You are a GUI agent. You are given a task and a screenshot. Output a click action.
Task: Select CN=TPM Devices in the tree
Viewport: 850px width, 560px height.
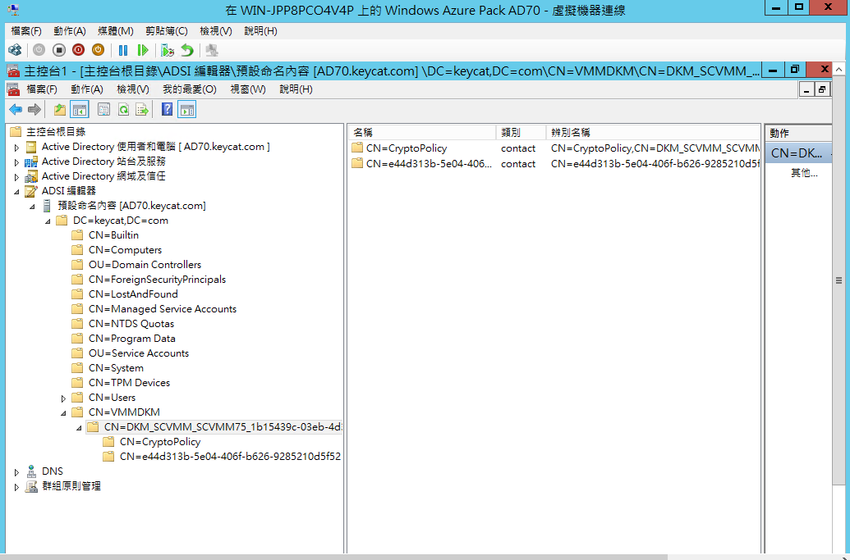coord(129,383)
